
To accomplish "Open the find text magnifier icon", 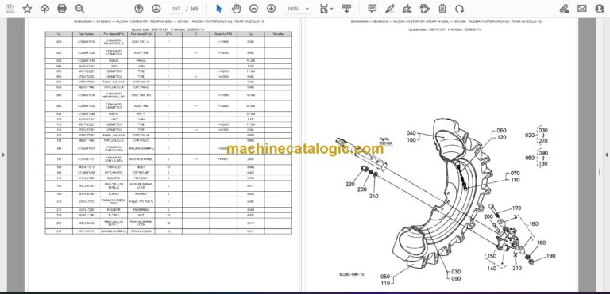I will tap(79, 9).
